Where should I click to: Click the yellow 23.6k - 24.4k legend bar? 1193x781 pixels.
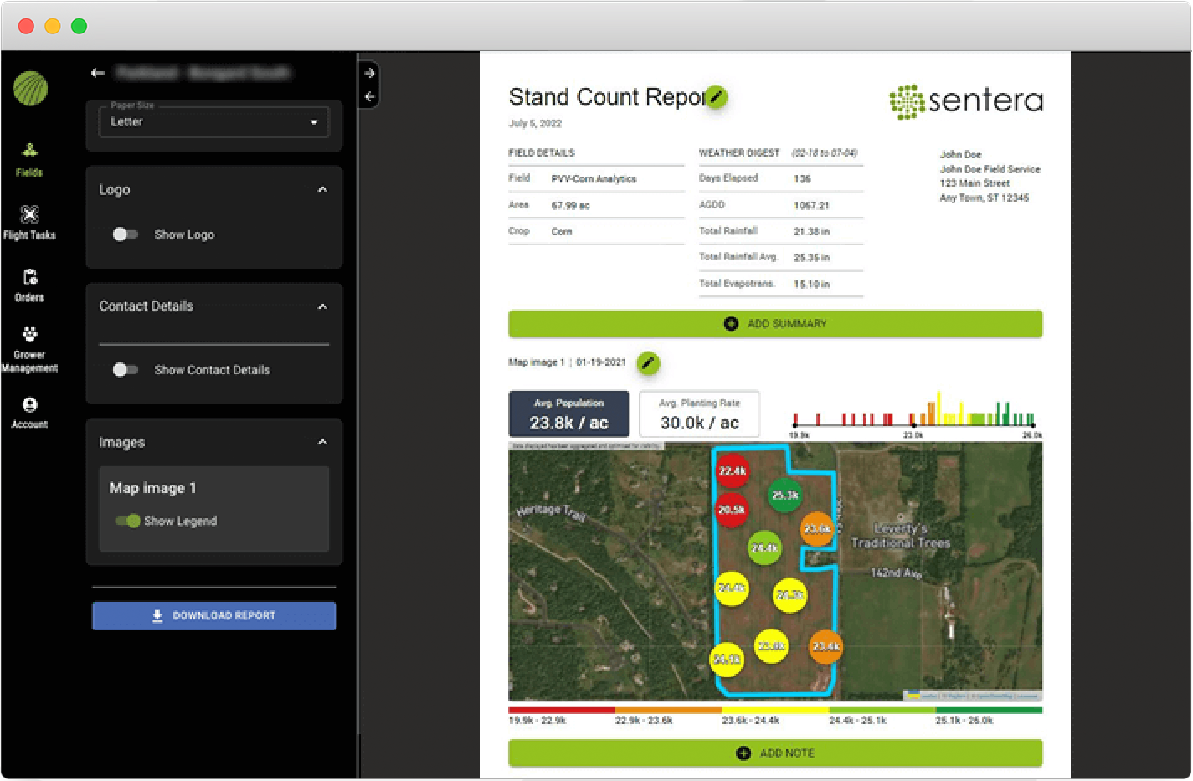(775, 710)
